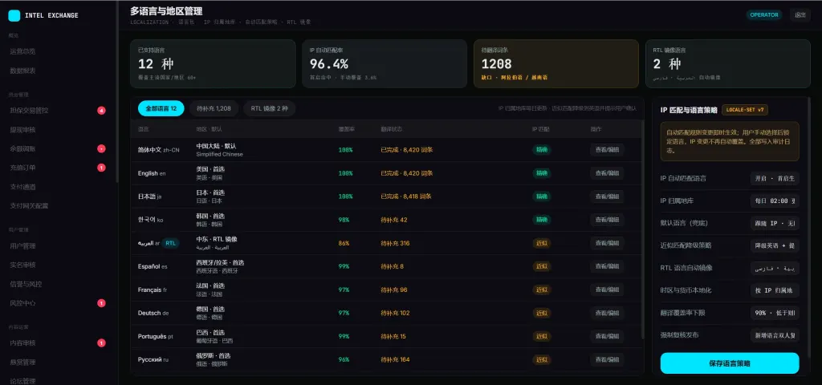The image size is (822, 385).
Task: Click 查看/编辑 for the Deutsch row
Action: coord(607,313)
